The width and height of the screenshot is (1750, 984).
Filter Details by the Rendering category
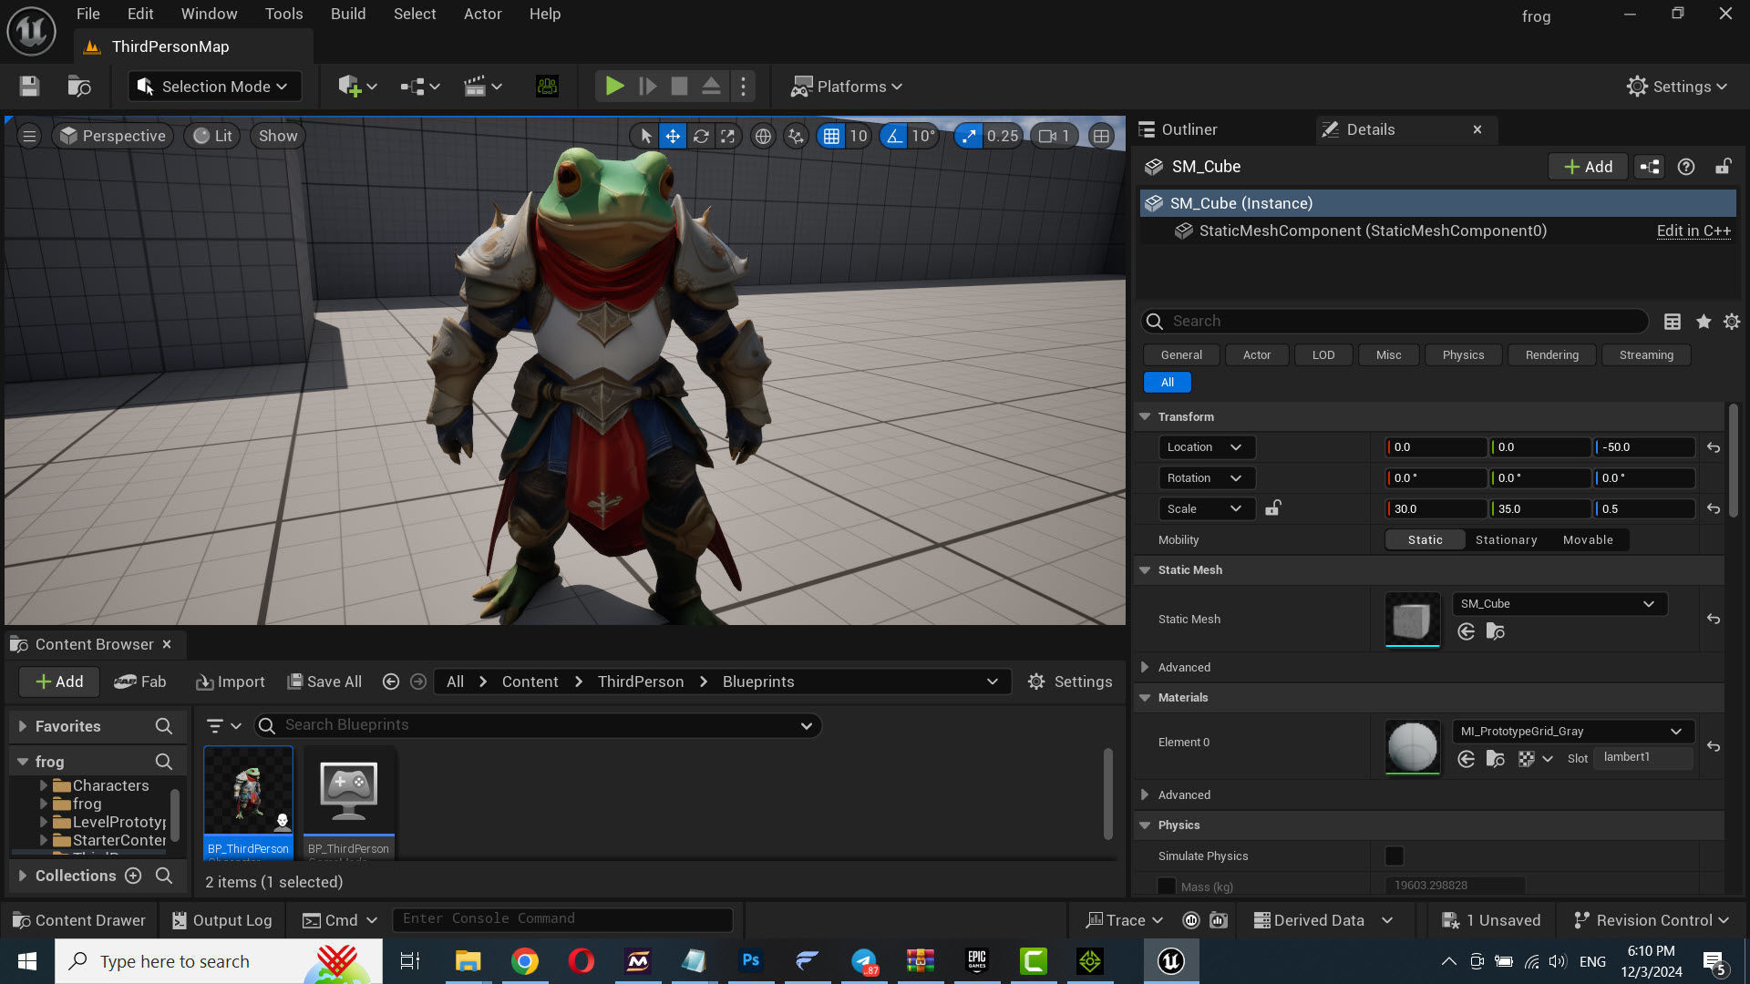click(x=1551, y=355)
